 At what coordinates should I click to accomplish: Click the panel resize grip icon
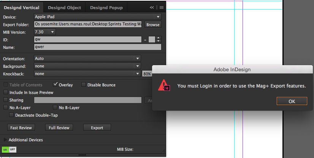click(163, 151)
